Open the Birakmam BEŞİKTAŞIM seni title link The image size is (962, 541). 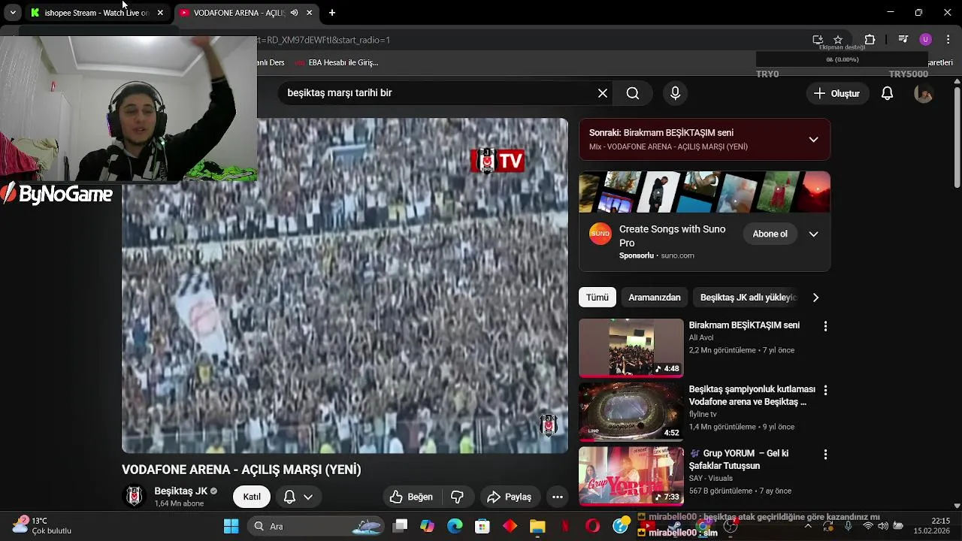click(x=744, y=325)
